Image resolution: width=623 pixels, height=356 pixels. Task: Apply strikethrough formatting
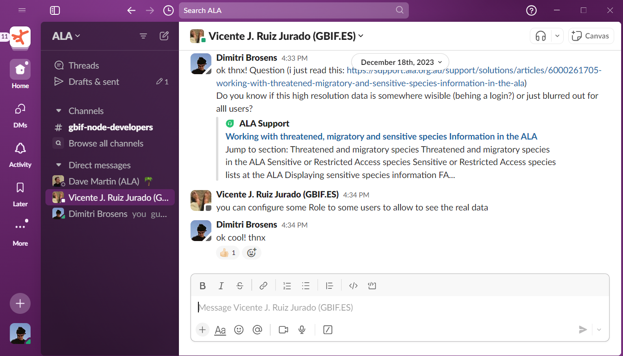tap(240, 286)
